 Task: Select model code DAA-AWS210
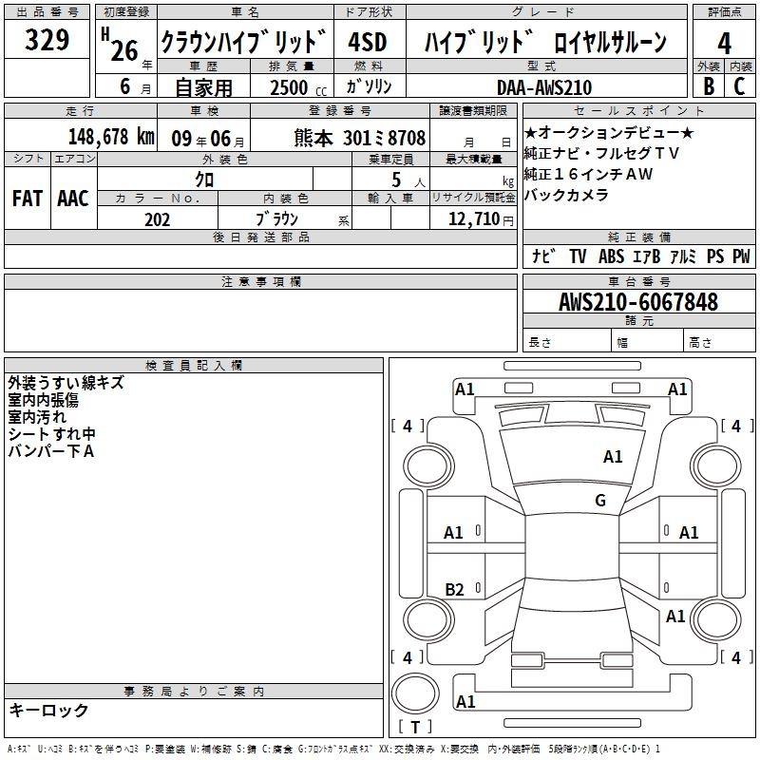click(x=544, y=87)
